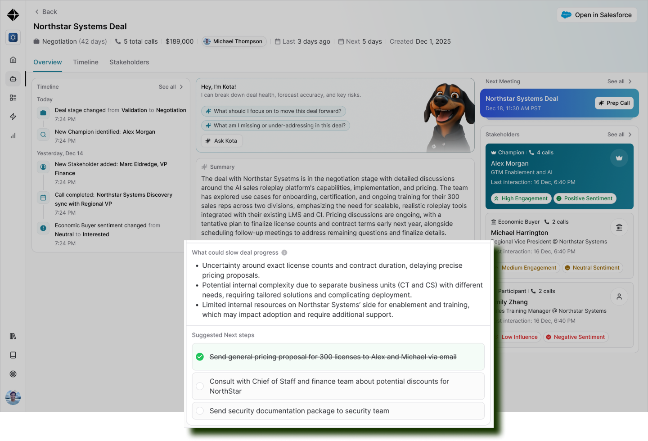Click the Positive Sentiment tag
Viewport: 648px width, 441px height.
pyautogui.click(x=585, y=198)
